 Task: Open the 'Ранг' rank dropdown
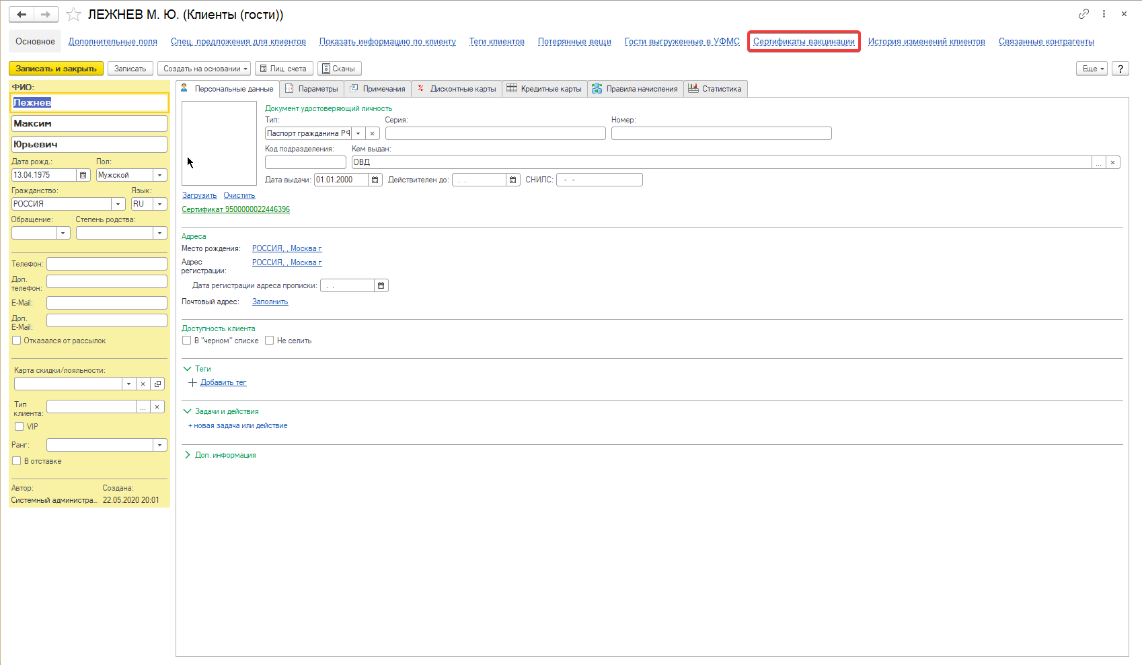pyautogui.click(x=160, y=445)
